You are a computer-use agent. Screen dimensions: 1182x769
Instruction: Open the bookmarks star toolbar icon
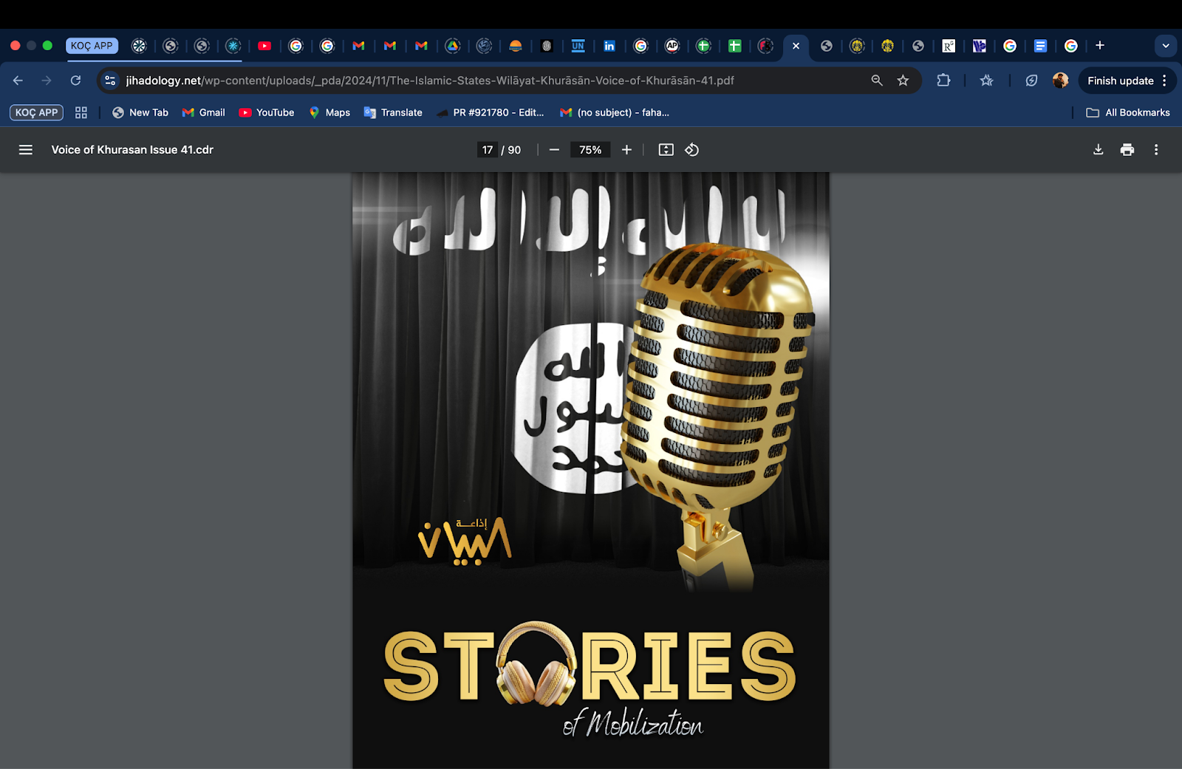(x=986, y=81)
